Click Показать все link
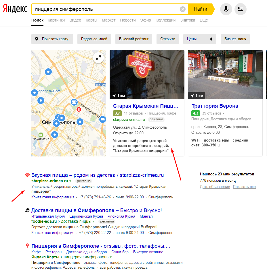The height and width of the screenshot is (273, 267). tap(244, 187)
